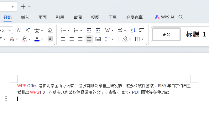Select the 正文 style
The height and width of the screenshot is (138, 209).
pyautogui.click(x=166, y=35)
